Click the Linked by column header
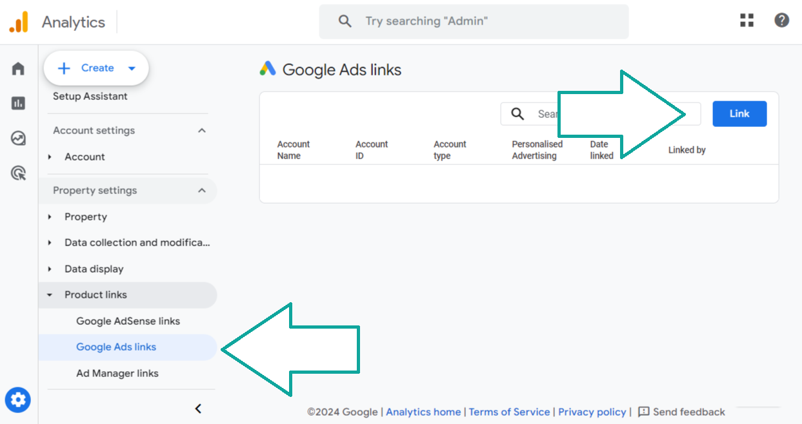This screenshot has width=802, height=424. coord(687,150)
